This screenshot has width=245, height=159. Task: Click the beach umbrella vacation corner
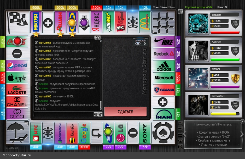click(17, 133)
